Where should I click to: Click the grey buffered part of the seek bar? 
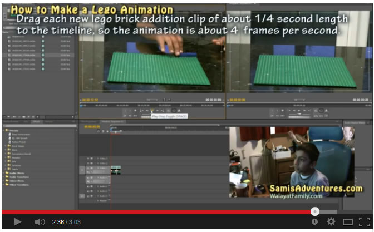click(328, 212)
